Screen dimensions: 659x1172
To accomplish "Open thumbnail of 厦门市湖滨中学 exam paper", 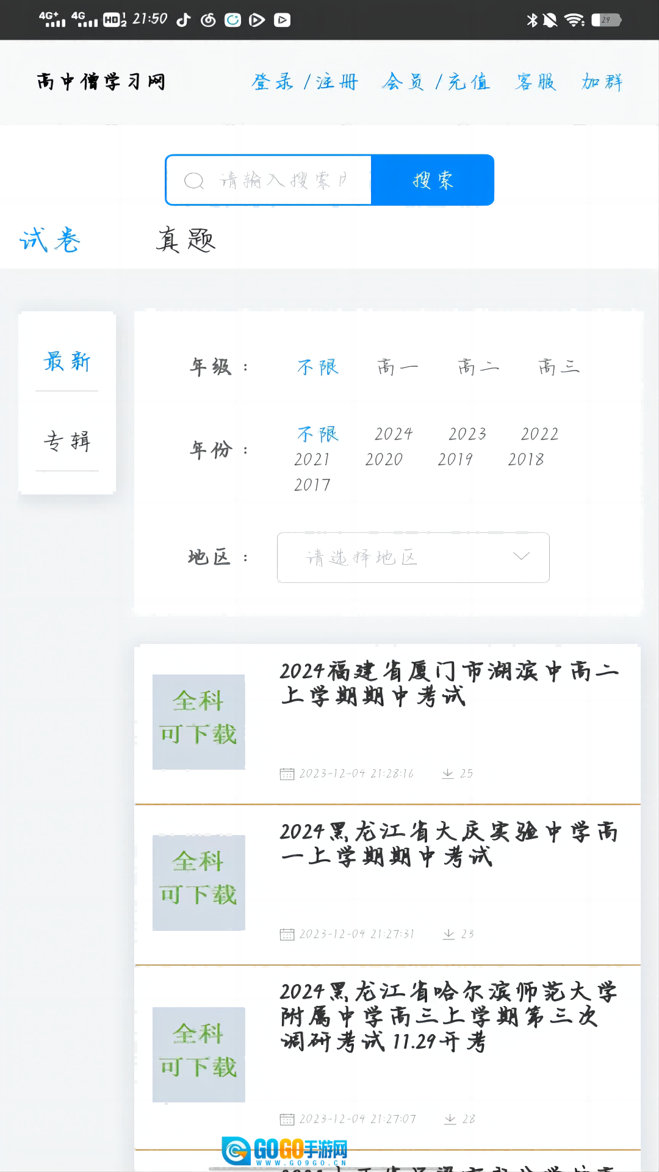I will 199,722.
